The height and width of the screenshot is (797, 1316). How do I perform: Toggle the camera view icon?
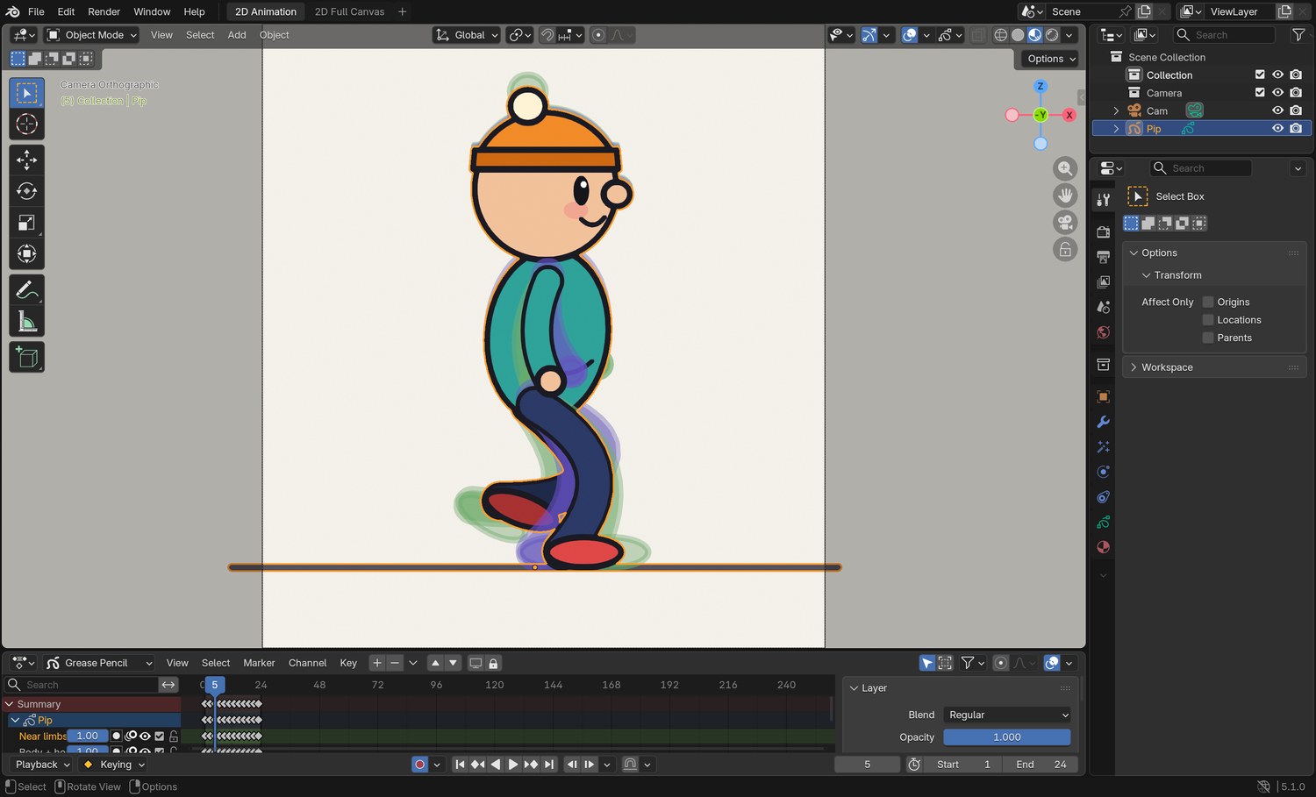pos(1065,223)
